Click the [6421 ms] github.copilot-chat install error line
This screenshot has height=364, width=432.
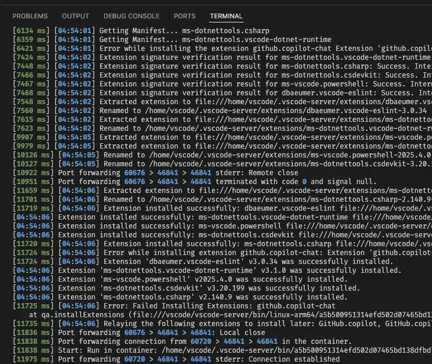(223, 49)
